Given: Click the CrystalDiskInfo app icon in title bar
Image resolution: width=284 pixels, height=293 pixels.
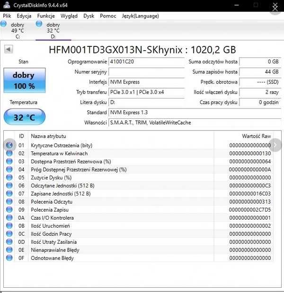Looking at the screenshot, I should (7, 5).
